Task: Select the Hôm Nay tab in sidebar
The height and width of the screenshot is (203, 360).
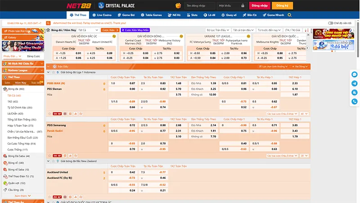Action: 21,83
